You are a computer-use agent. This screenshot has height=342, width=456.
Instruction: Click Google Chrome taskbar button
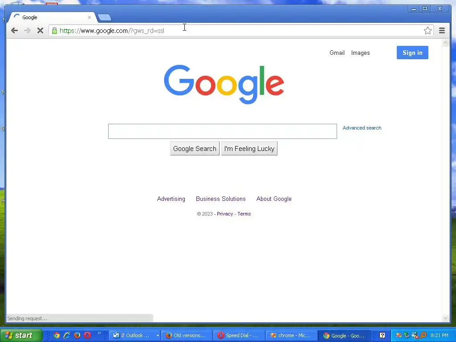[x=344, y=335]
